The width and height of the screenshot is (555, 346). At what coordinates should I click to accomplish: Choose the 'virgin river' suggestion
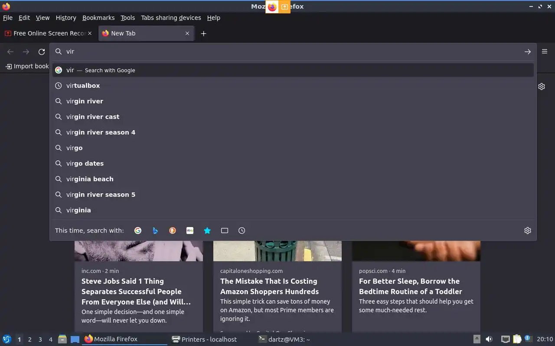pyautogui.click(x=293, y=101)
